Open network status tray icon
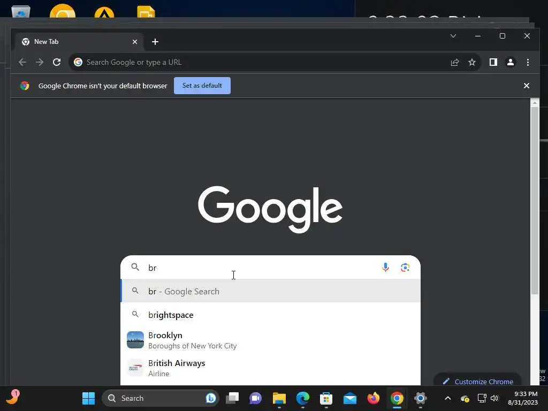Viewport: 548px width, 411px height. [x=482, y=398]
